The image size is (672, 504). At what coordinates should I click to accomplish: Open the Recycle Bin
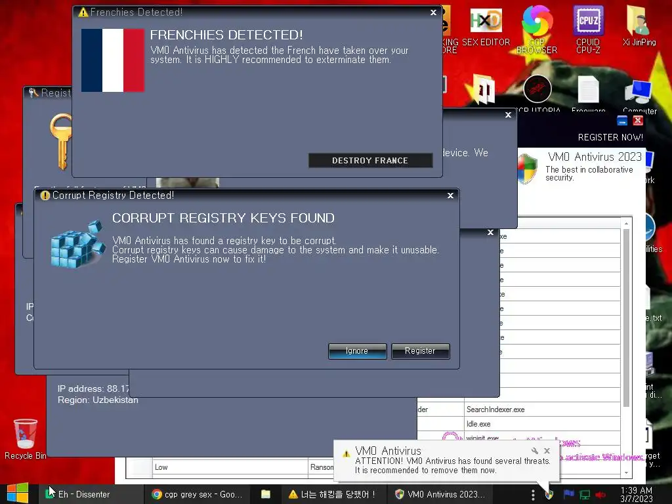[x=26, y=439]
